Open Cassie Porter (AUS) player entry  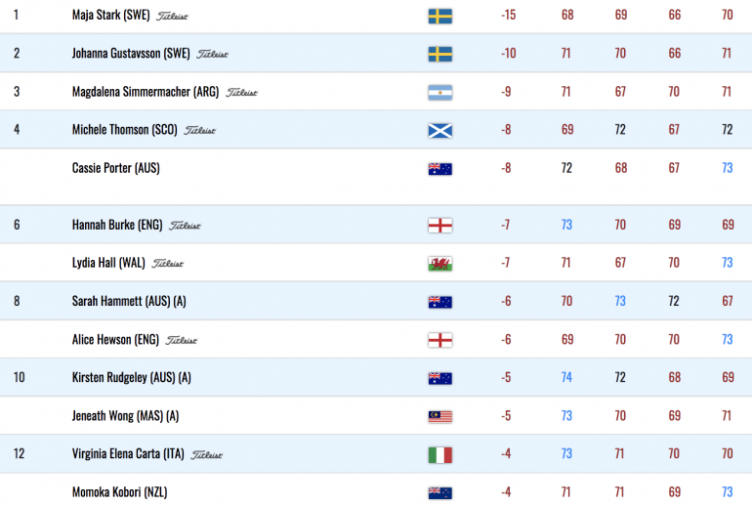coord(115,168)
